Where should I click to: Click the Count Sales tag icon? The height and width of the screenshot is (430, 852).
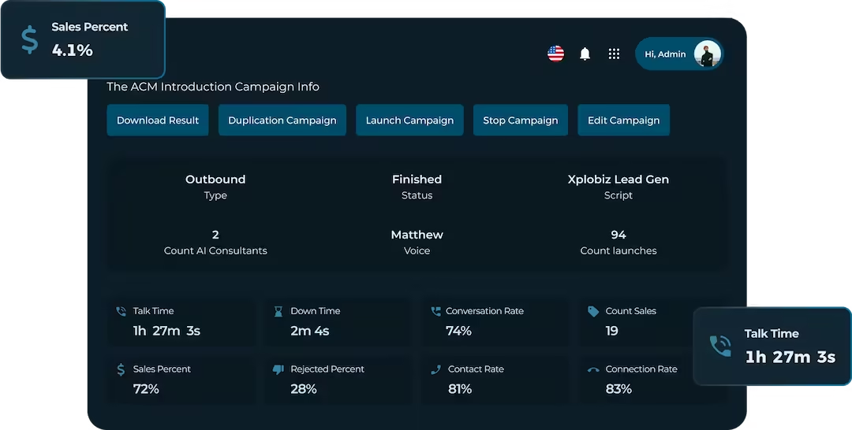(x=593, y=312)
